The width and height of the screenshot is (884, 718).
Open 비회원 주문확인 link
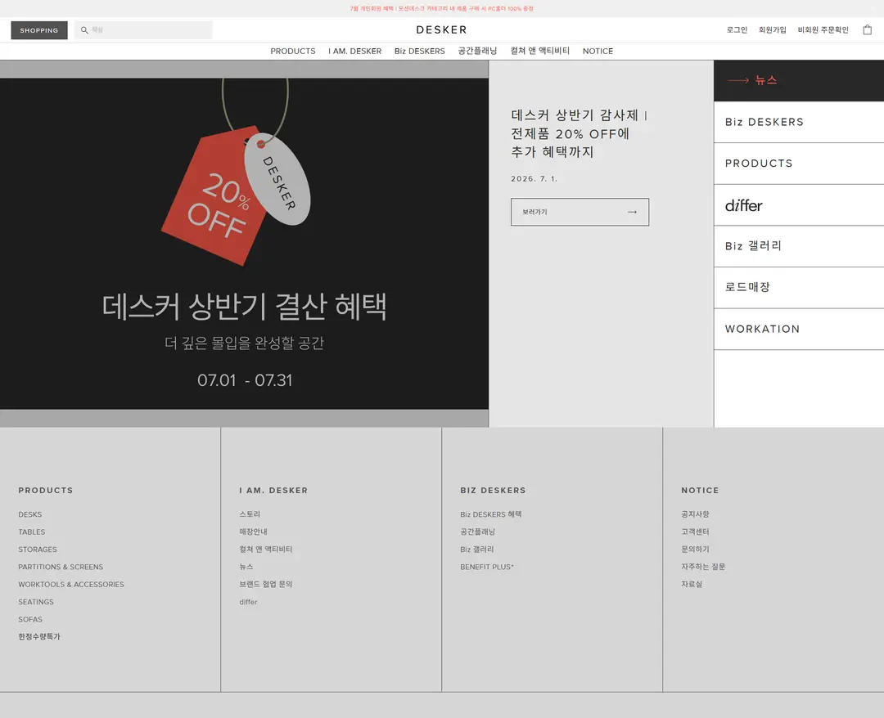(x=823, y=29)
